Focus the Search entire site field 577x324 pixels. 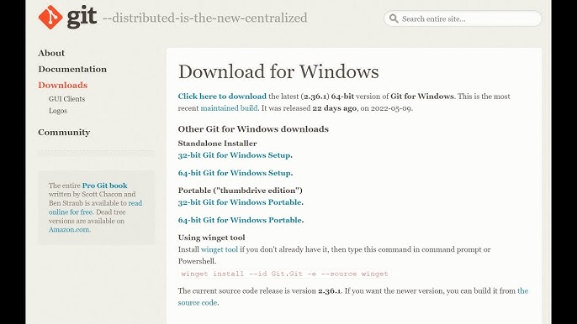(463, 18)
